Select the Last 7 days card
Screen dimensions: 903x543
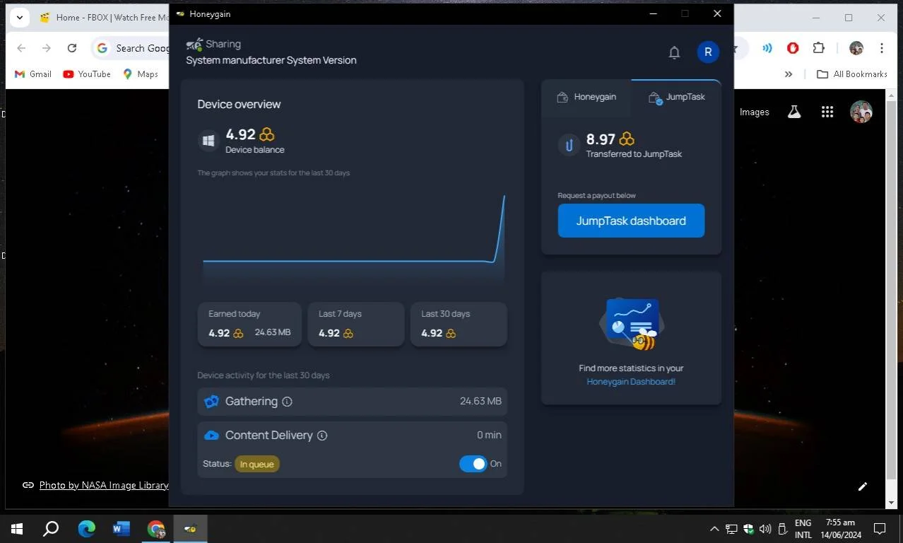pos(356,324)
